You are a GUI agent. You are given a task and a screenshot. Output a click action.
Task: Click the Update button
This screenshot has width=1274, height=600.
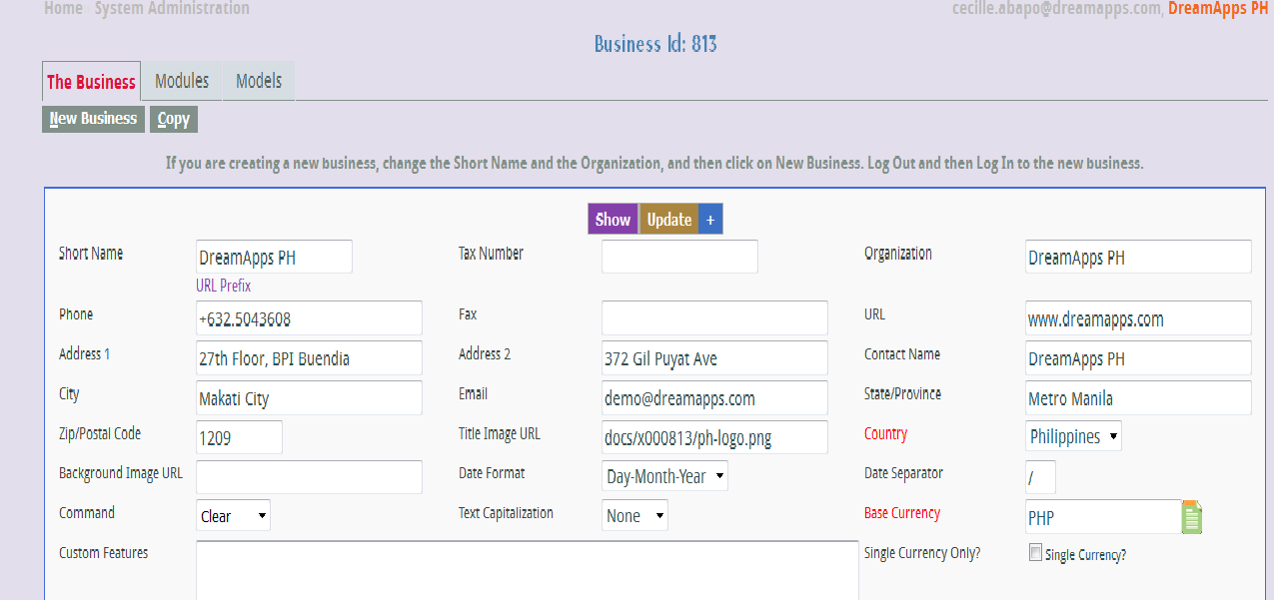pyautogui.click(x=669, y=220)
